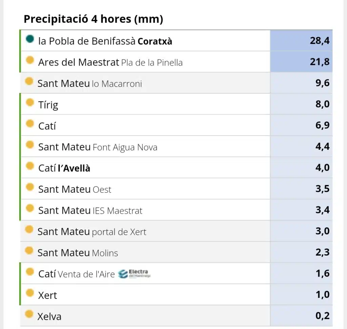Click the 21,8 highlighted precipitation cell
The height and width of the screenshot is (329, 347).
click(x=301, y=62)
